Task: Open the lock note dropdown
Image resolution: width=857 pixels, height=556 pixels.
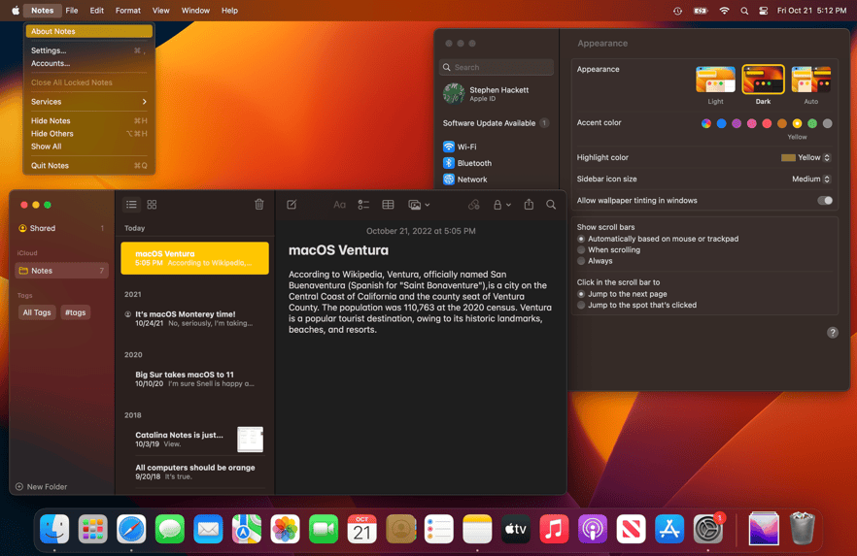Action: [x=501, y=205]
